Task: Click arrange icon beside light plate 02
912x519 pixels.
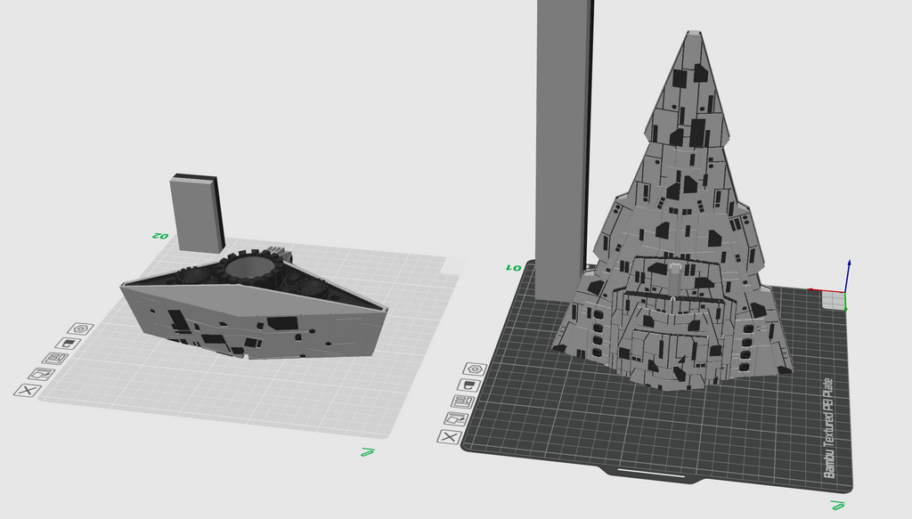Action: click(54, 358)
